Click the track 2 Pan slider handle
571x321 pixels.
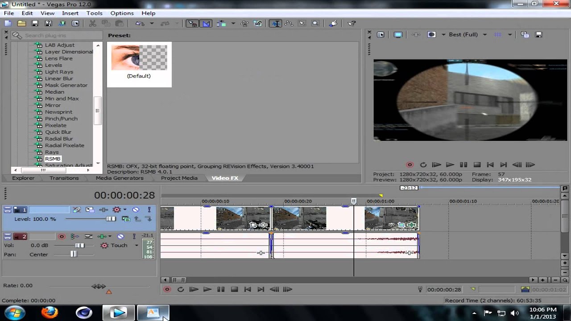tap(73, 254)
